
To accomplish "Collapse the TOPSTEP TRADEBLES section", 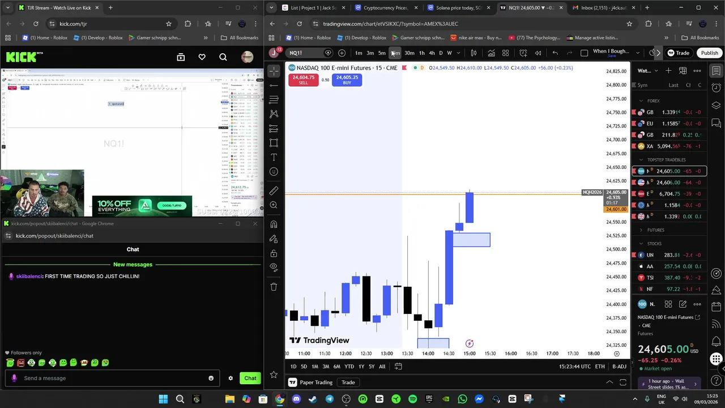I will pyautogui.click(x=641, y=160).
